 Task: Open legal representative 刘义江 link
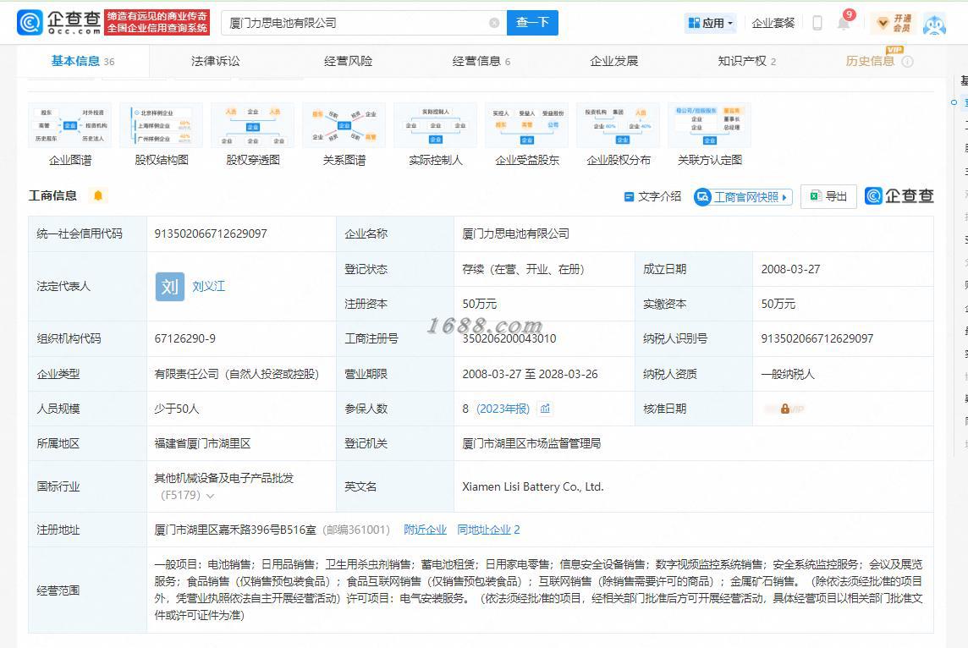[x=209, y=286]
